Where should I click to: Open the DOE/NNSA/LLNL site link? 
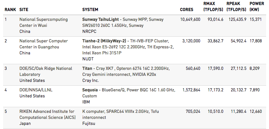[x=36, y=90]
